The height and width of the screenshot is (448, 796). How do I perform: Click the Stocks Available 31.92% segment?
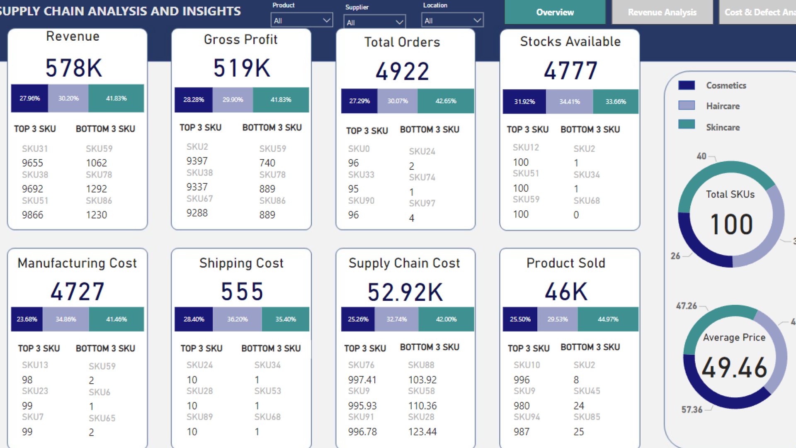click(524, 101)
